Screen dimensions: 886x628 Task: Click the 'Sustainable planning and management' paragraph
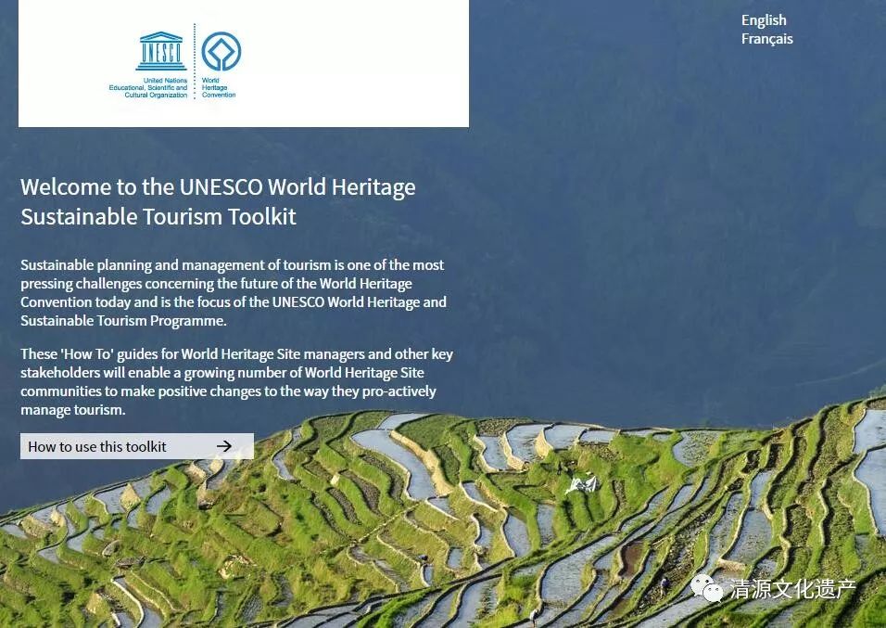coord(234,292)
